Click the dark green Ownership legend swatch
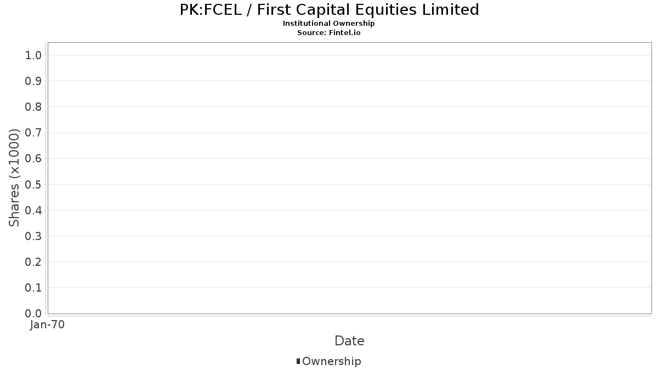The width and height of the screenshot is (658, 370). [298, 361]
